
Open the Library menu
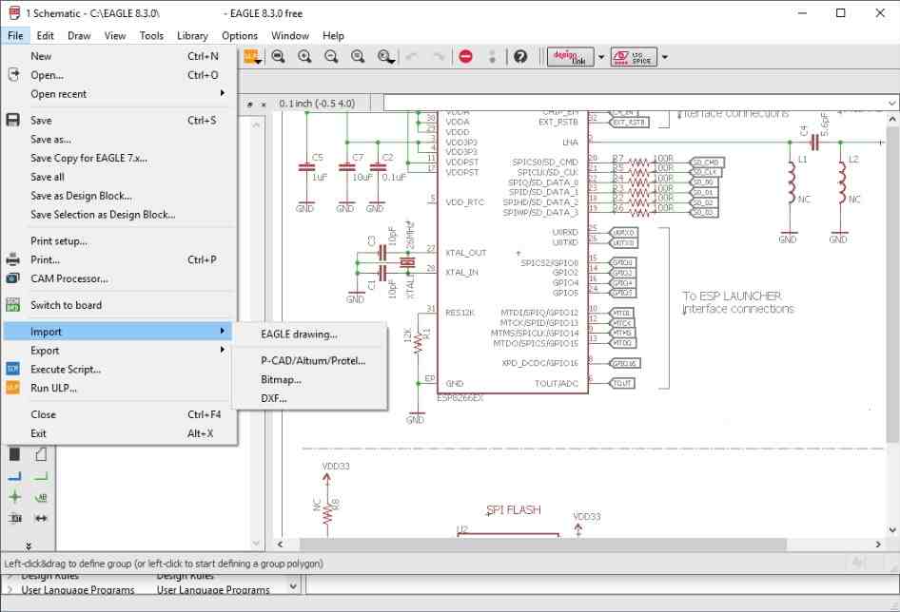tap(192, 35)
